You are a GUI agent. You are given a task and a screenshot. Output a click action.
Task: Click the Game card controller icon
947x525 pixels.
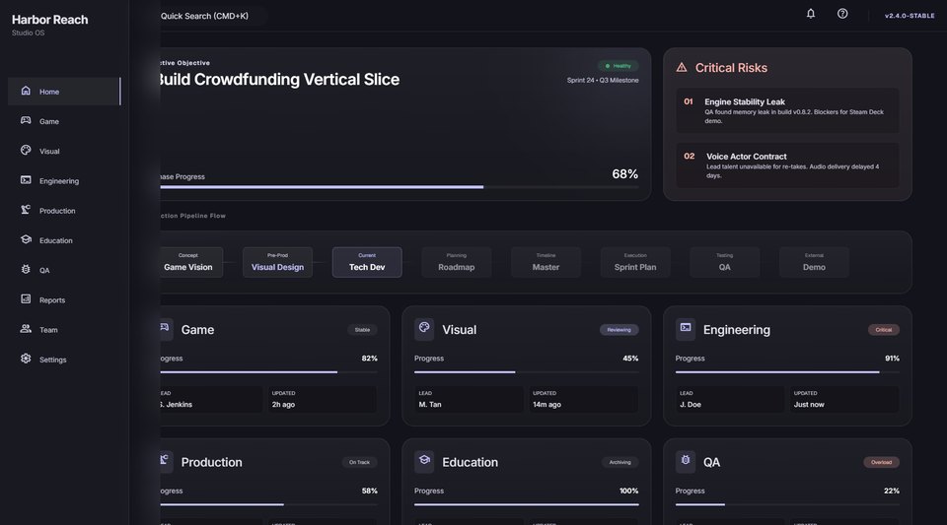pos(165,328)
